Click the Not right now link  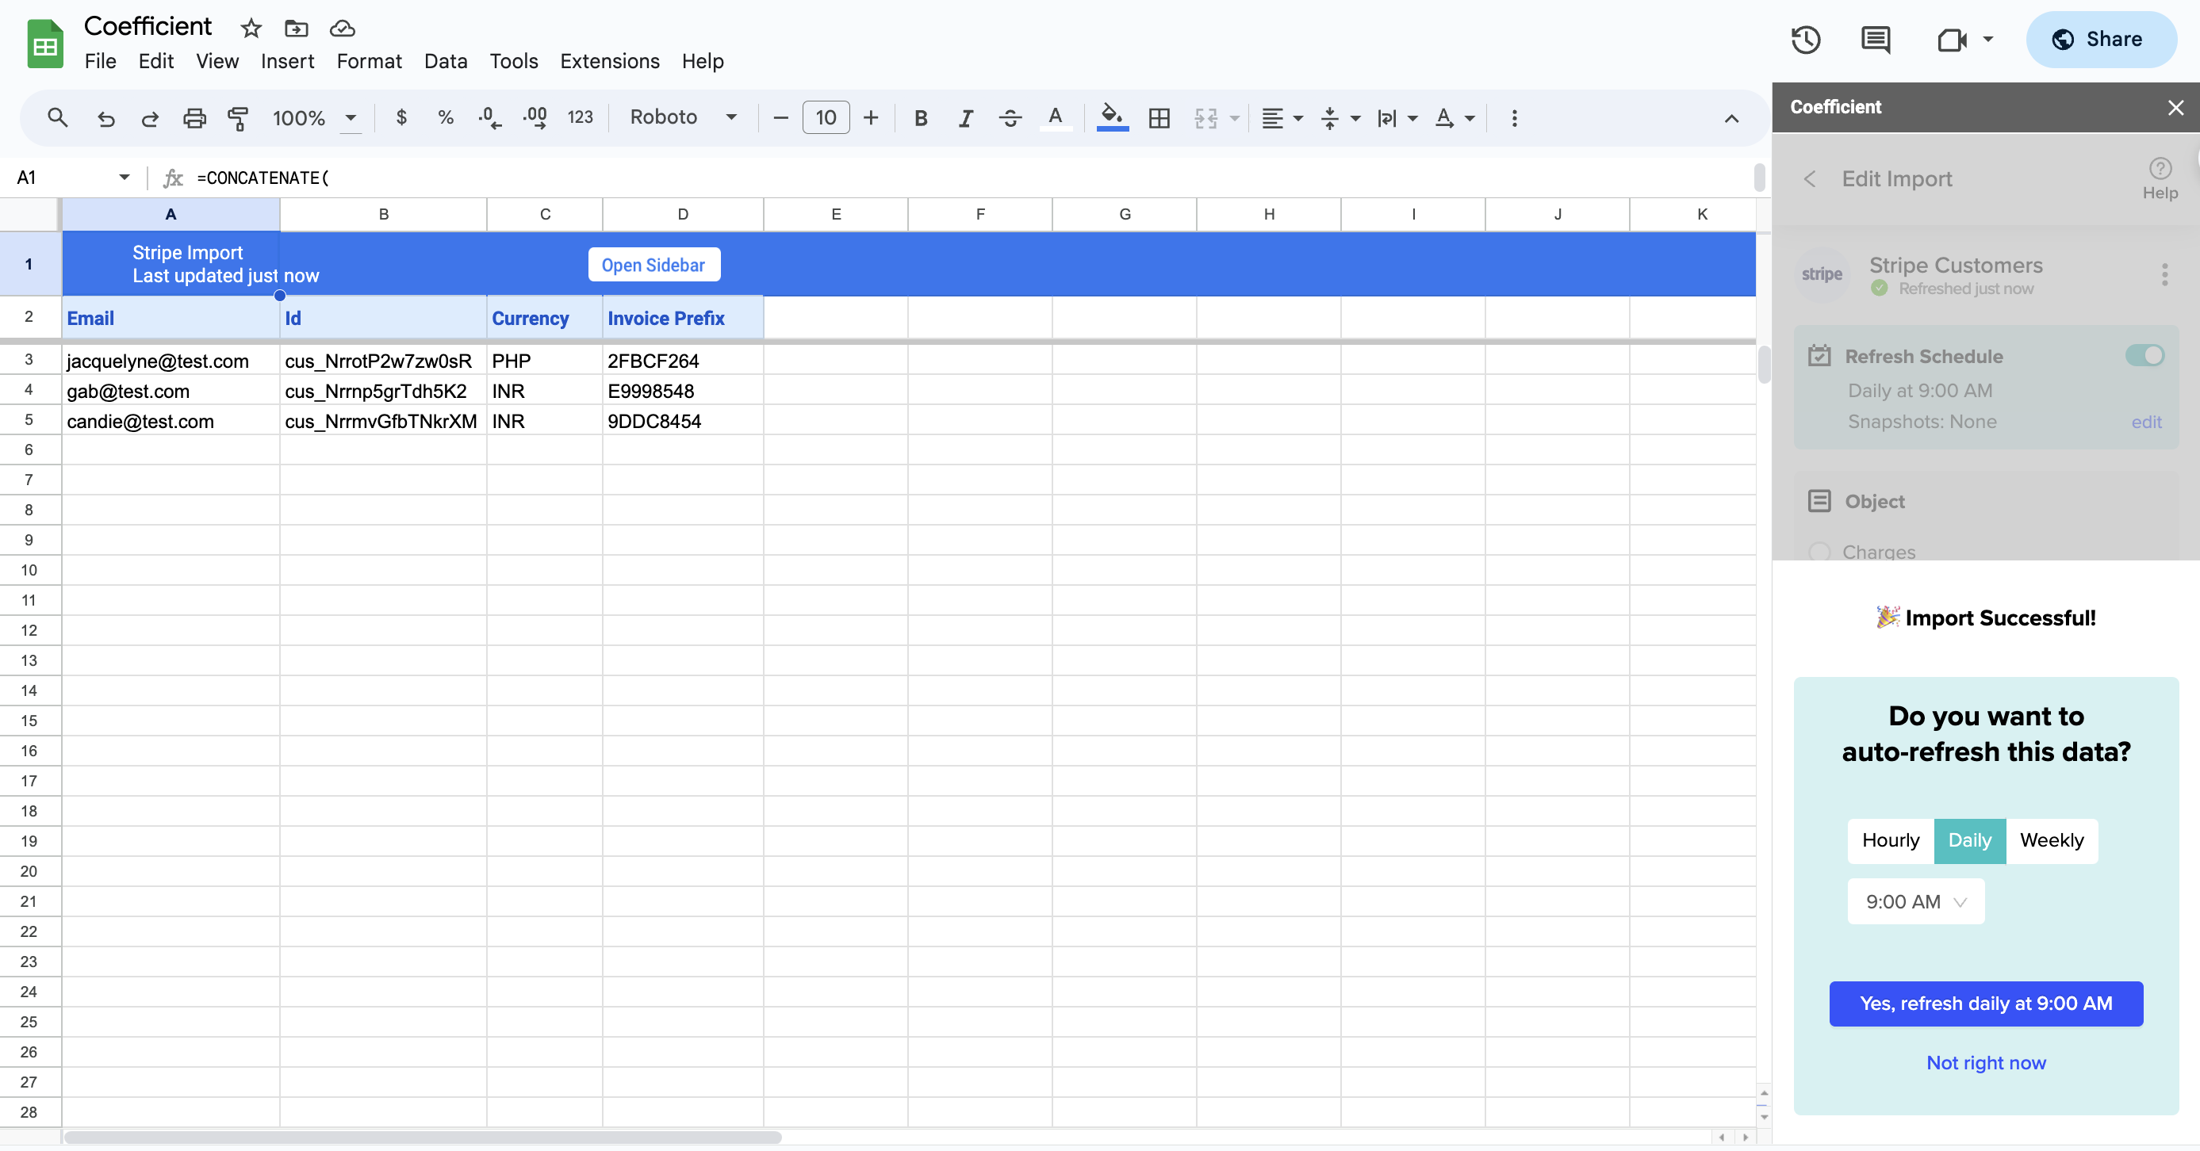point(1986,1063)
